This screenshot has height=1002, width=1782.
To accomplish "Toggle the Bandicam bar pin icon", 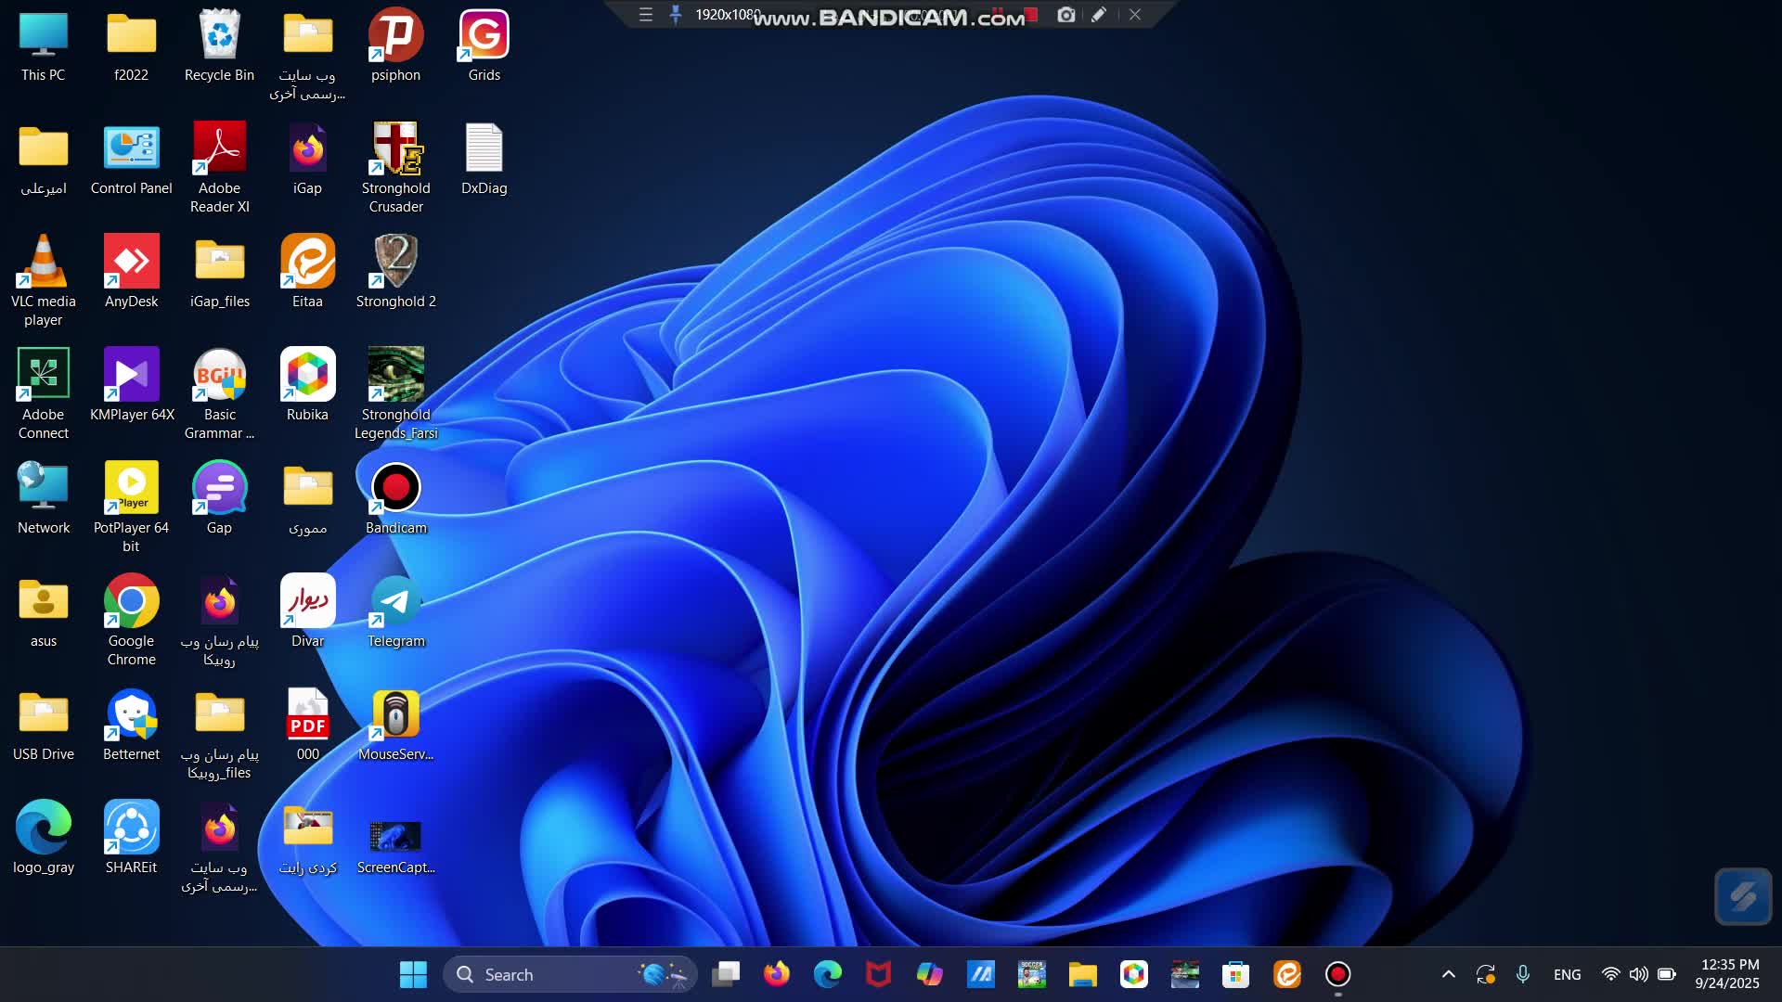I will point(676,15).
